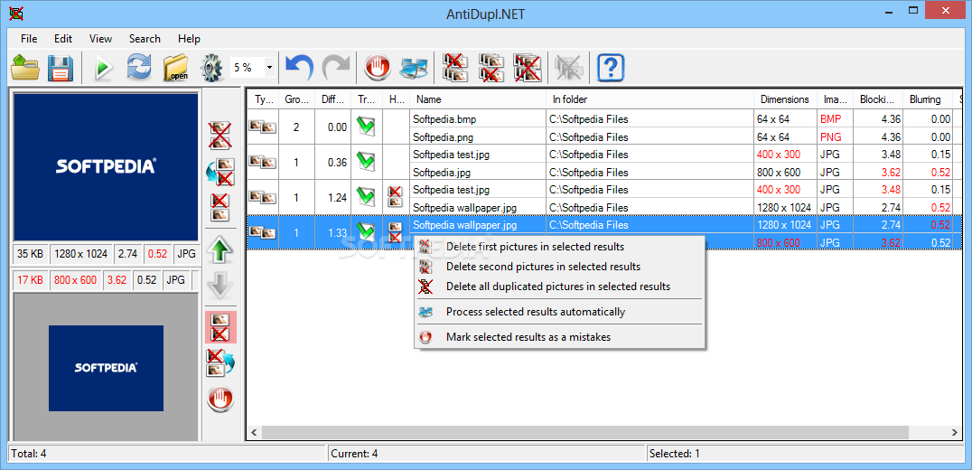Sort by the Bluring column header

click(x=929, y=99)
